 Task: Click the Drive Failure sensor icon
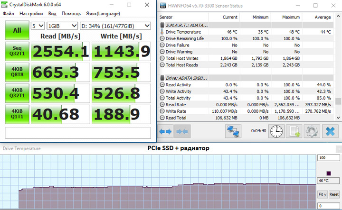tap(162, 45)
